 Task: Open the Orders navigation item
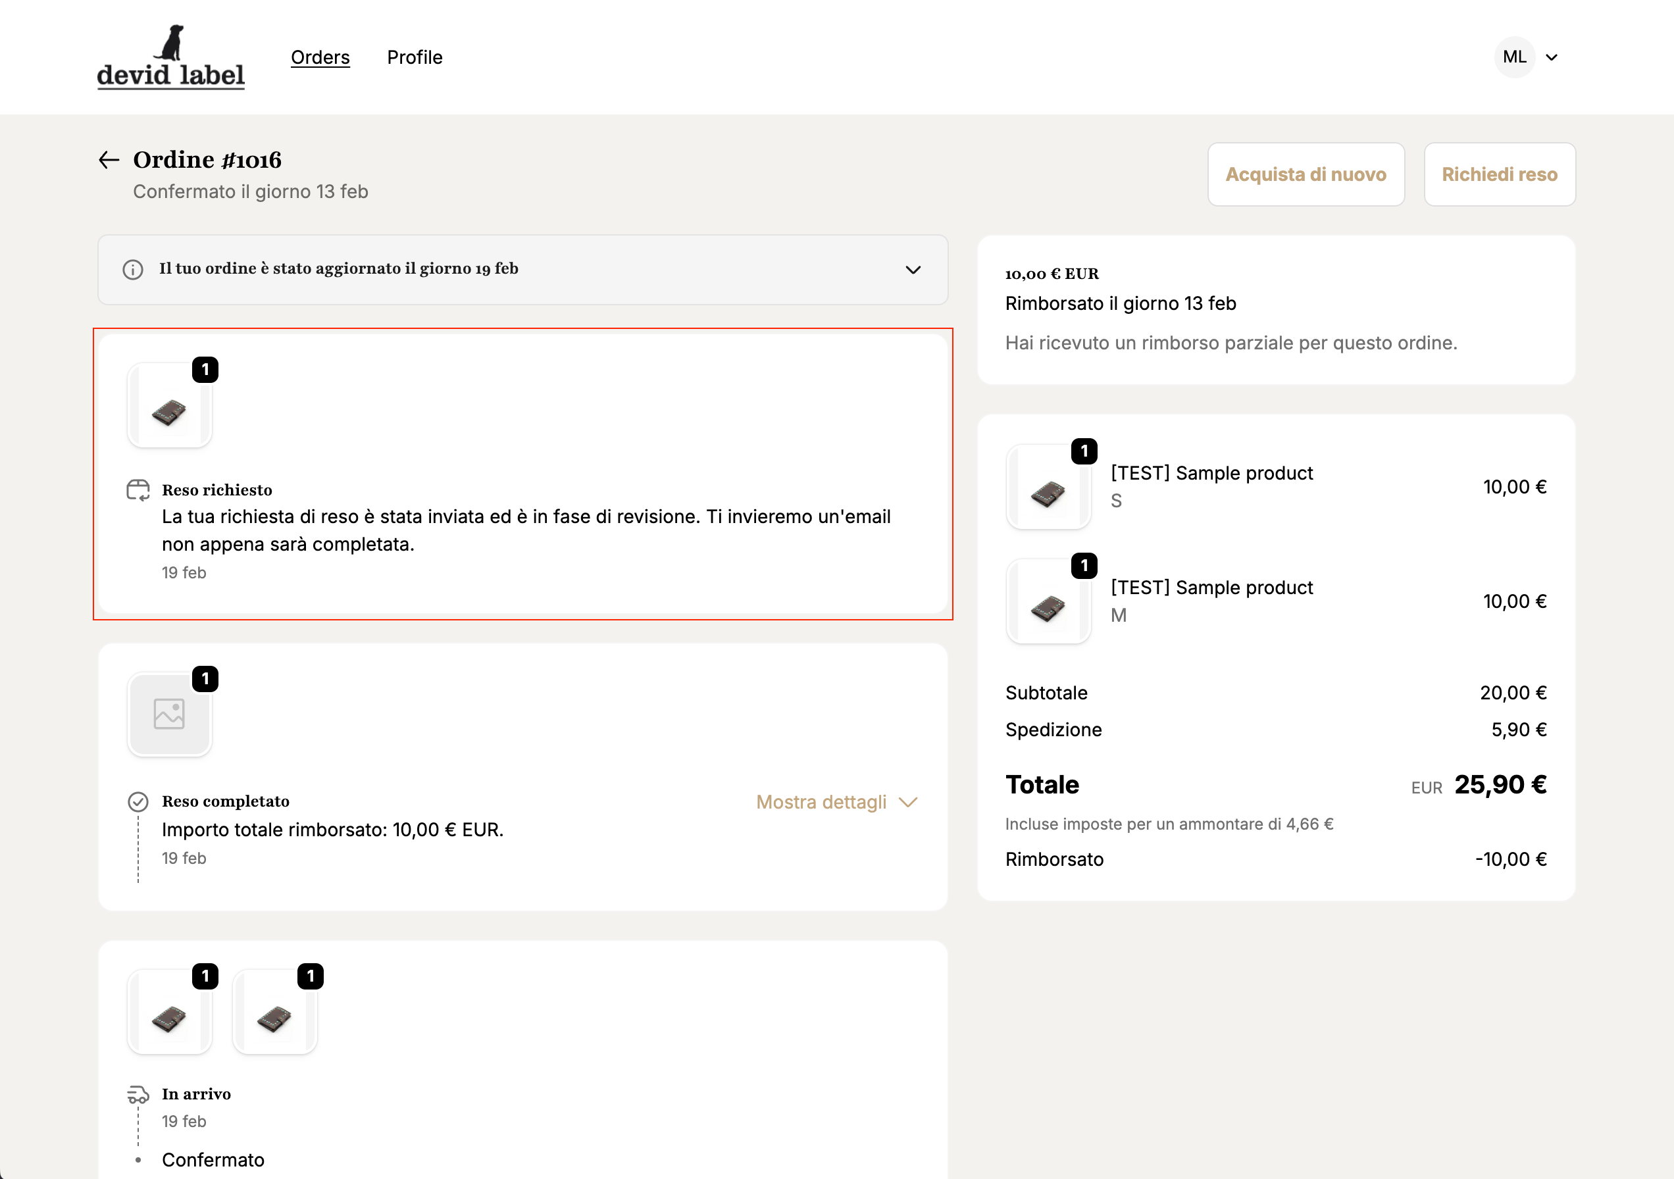click(x=320, y=57)
